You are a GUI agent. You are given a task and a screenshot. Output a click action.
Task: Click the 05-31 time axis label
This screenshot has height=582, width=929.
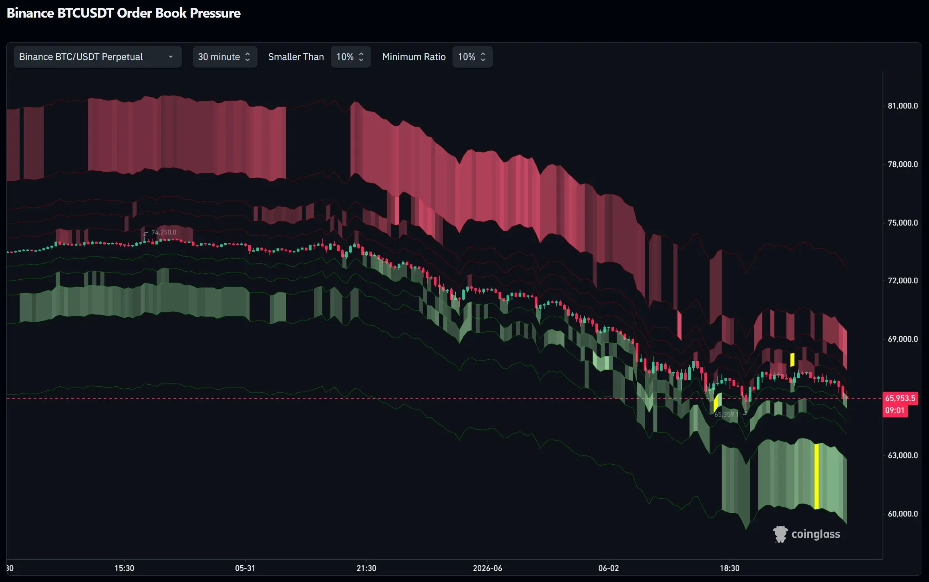[245, 568]
